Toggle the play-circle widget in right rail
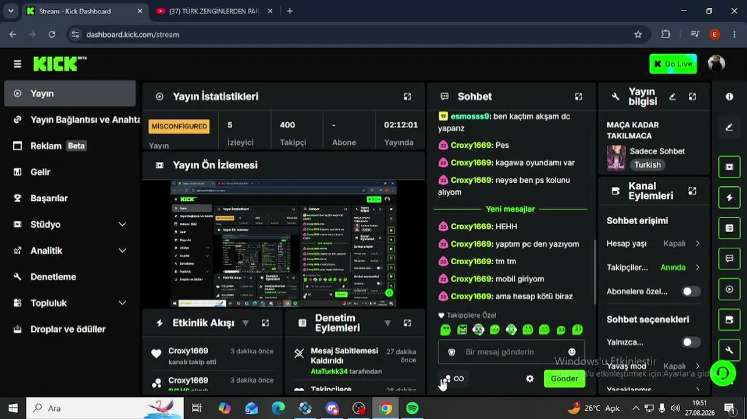The height and width of the screenshot is (419, 747). coord(730,289)
